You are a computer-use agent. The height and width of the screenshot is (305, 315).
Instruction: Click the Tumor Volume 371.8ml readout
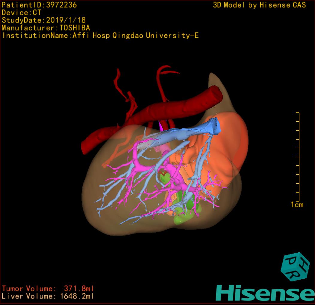click(48, 289)
